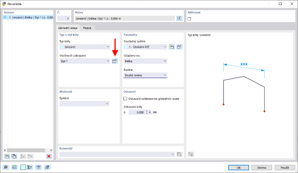This screenshot has height=173, width=298.
Task: Confirm dialog with OK button
Action: coord(238,168)
